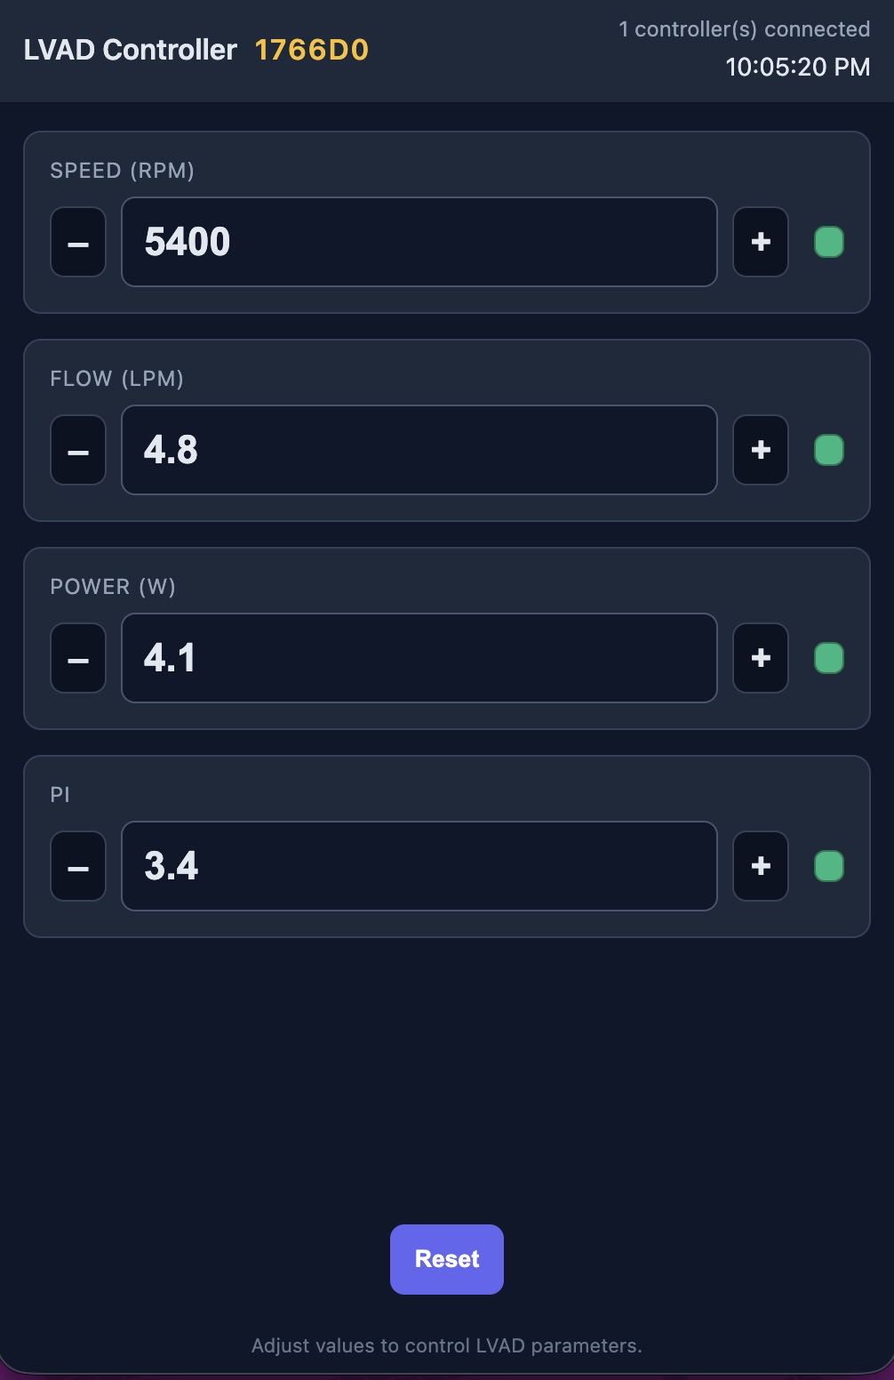
Task: Decrement the PI value
Action: click(78, 866)
